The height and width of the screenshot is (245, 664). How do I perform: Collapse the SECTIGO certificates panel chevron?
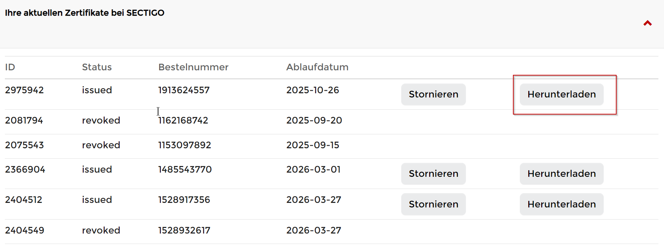click(648, 23)
